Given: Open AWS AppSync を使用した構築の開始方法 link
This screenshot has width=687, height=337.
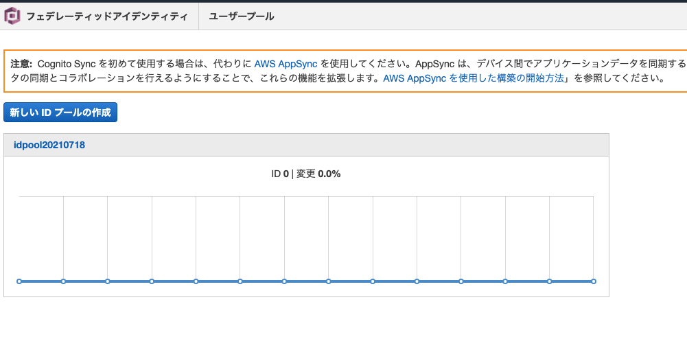Looking at the screenshot, I should pos(473,79).
